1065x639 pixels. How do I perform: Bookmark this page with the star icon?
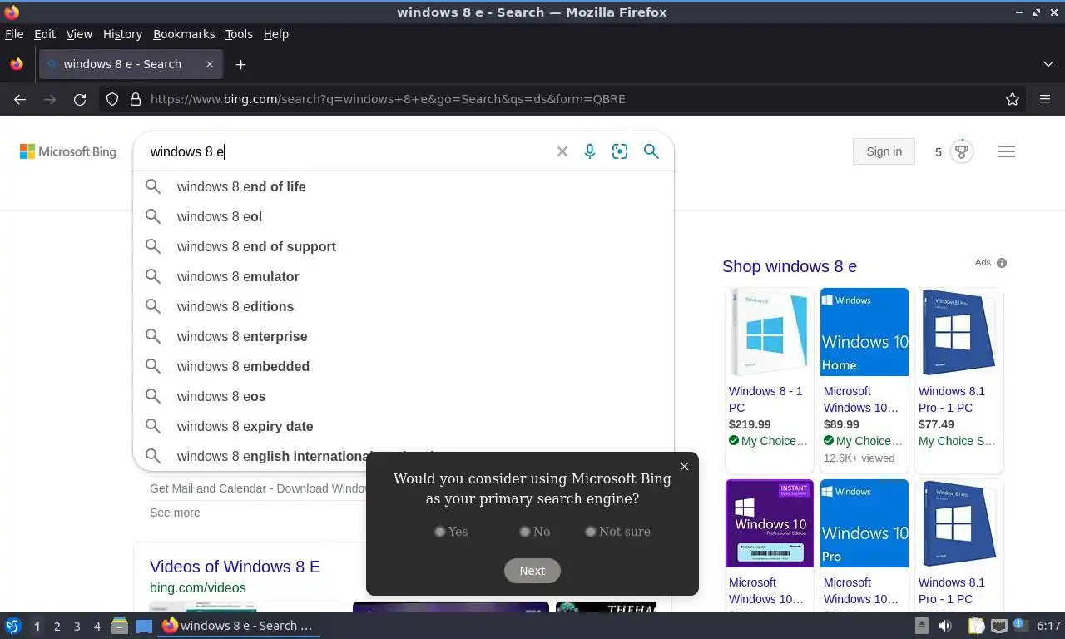(x=1013, y=99)
